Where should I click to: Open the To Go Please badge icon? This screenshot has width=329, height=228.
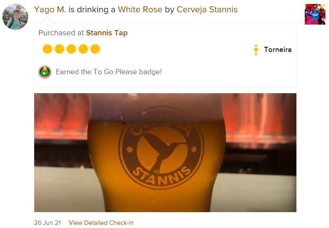pyautogui.click(x=45, y=72)
